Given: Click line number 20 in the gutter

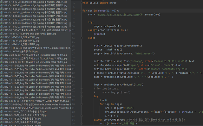Looking at the screenshot, I should pos(73,65).
